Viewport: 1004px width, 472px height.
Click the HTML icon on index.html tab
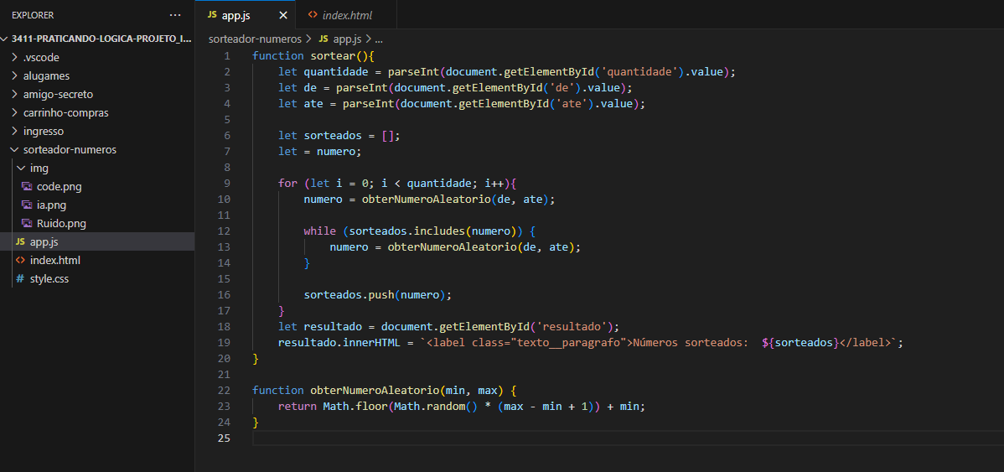pyautogui.click(x=313, y=15)
